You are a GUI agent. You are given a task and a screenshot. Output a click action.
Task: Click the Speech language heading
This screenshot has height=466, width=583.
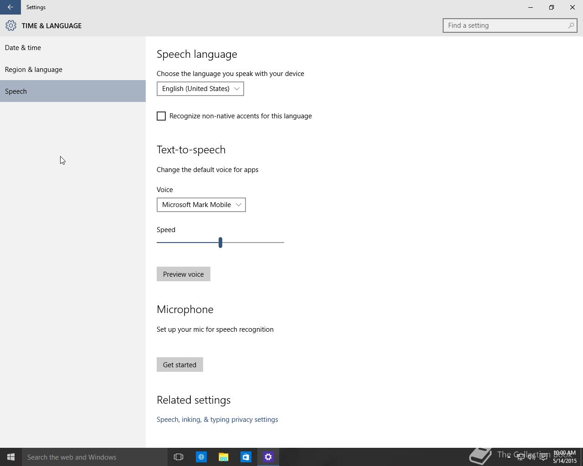(197, 54)
